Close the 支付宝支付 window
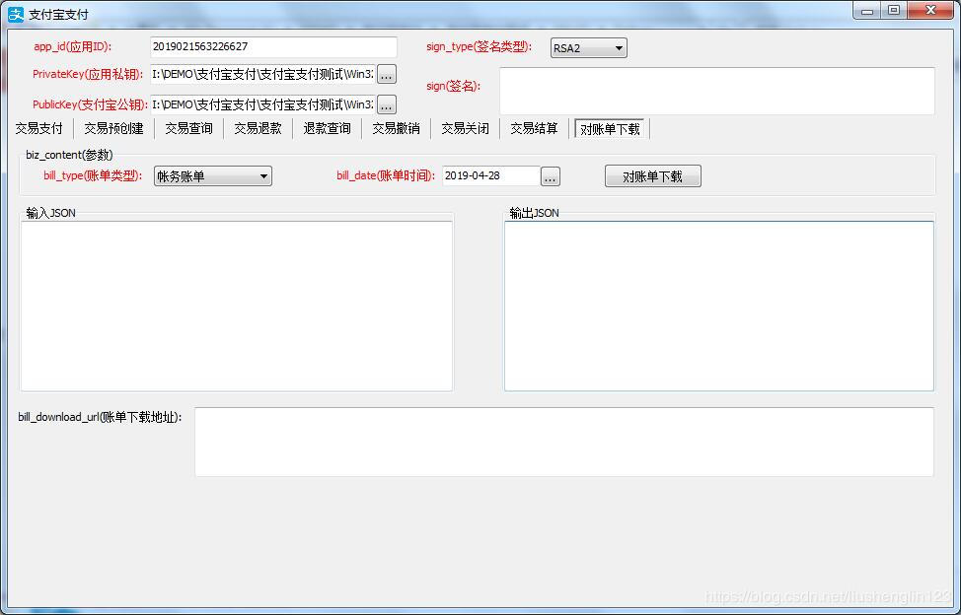Image resolution: width=961 pixels, height=615 pixels. point(931,11)
